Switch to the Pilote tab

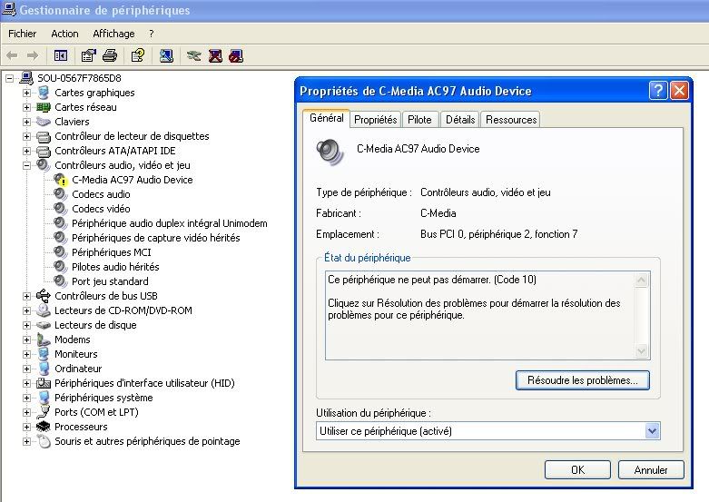[x=419, y=120]
